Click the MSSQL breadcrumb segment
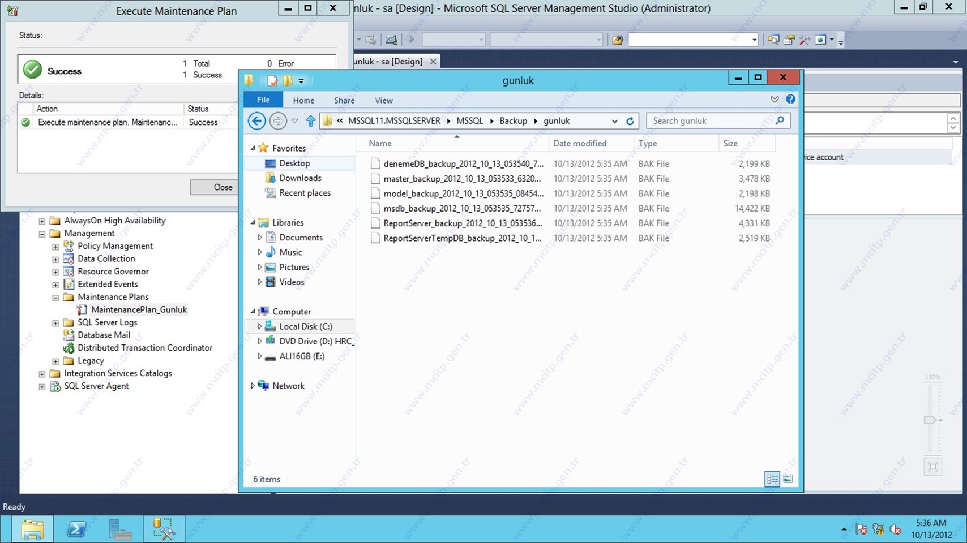Viewport: 967px width, 543px height. pos(470,121)
